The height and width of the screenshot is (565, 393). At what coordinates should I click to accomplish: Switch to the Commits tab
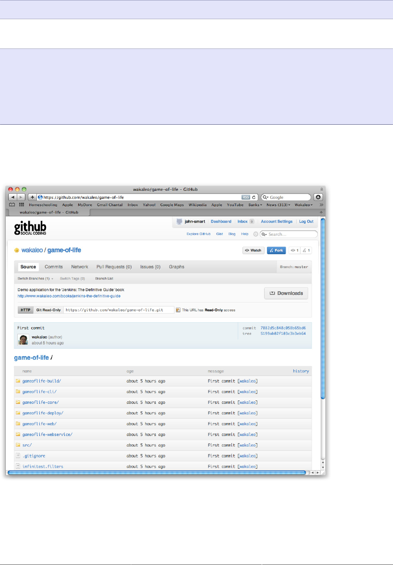click(x=54, y=267)
